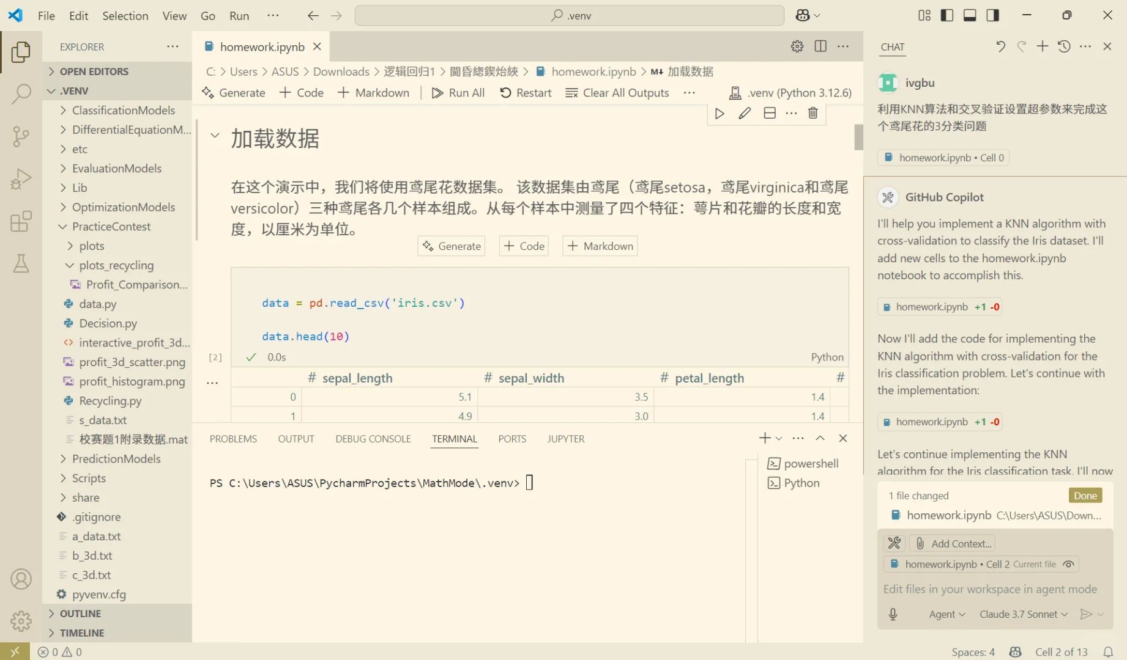The height and width of the screenshot is (660, 1127).
Task: Split the editor to the right
Action: pos(820,46)
